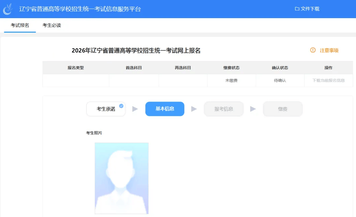
Task: Click the arrow between 报考信息 and 缴费
Action: pyautogui.click(x=253, y=109)
